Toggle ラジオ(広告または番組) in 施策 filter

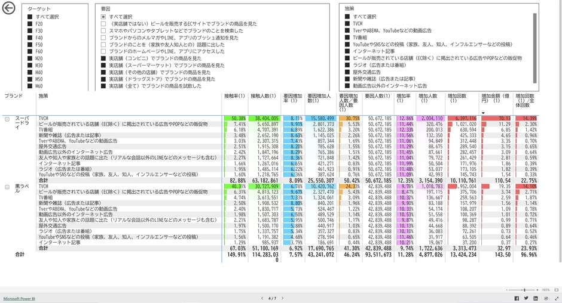coord(347,65)
